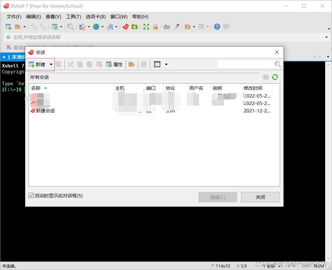Toggle 启动时显示此对话框 checkbox
The width and height of the screenshot is (332, 270).
[x=31, y=195]
